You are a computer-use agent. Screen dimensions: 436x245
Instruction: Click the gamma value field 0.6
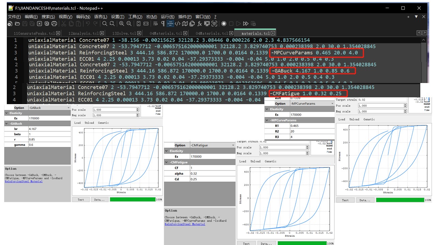[x=49, y=145]
